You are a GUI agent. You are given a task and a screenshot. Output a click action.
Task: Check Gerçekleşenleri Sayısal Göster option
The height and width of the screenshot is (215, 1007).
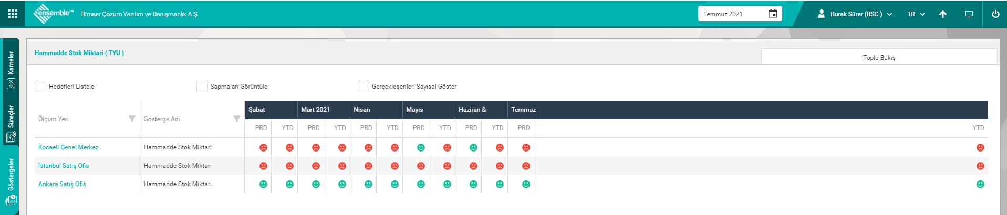pos(363,87)
